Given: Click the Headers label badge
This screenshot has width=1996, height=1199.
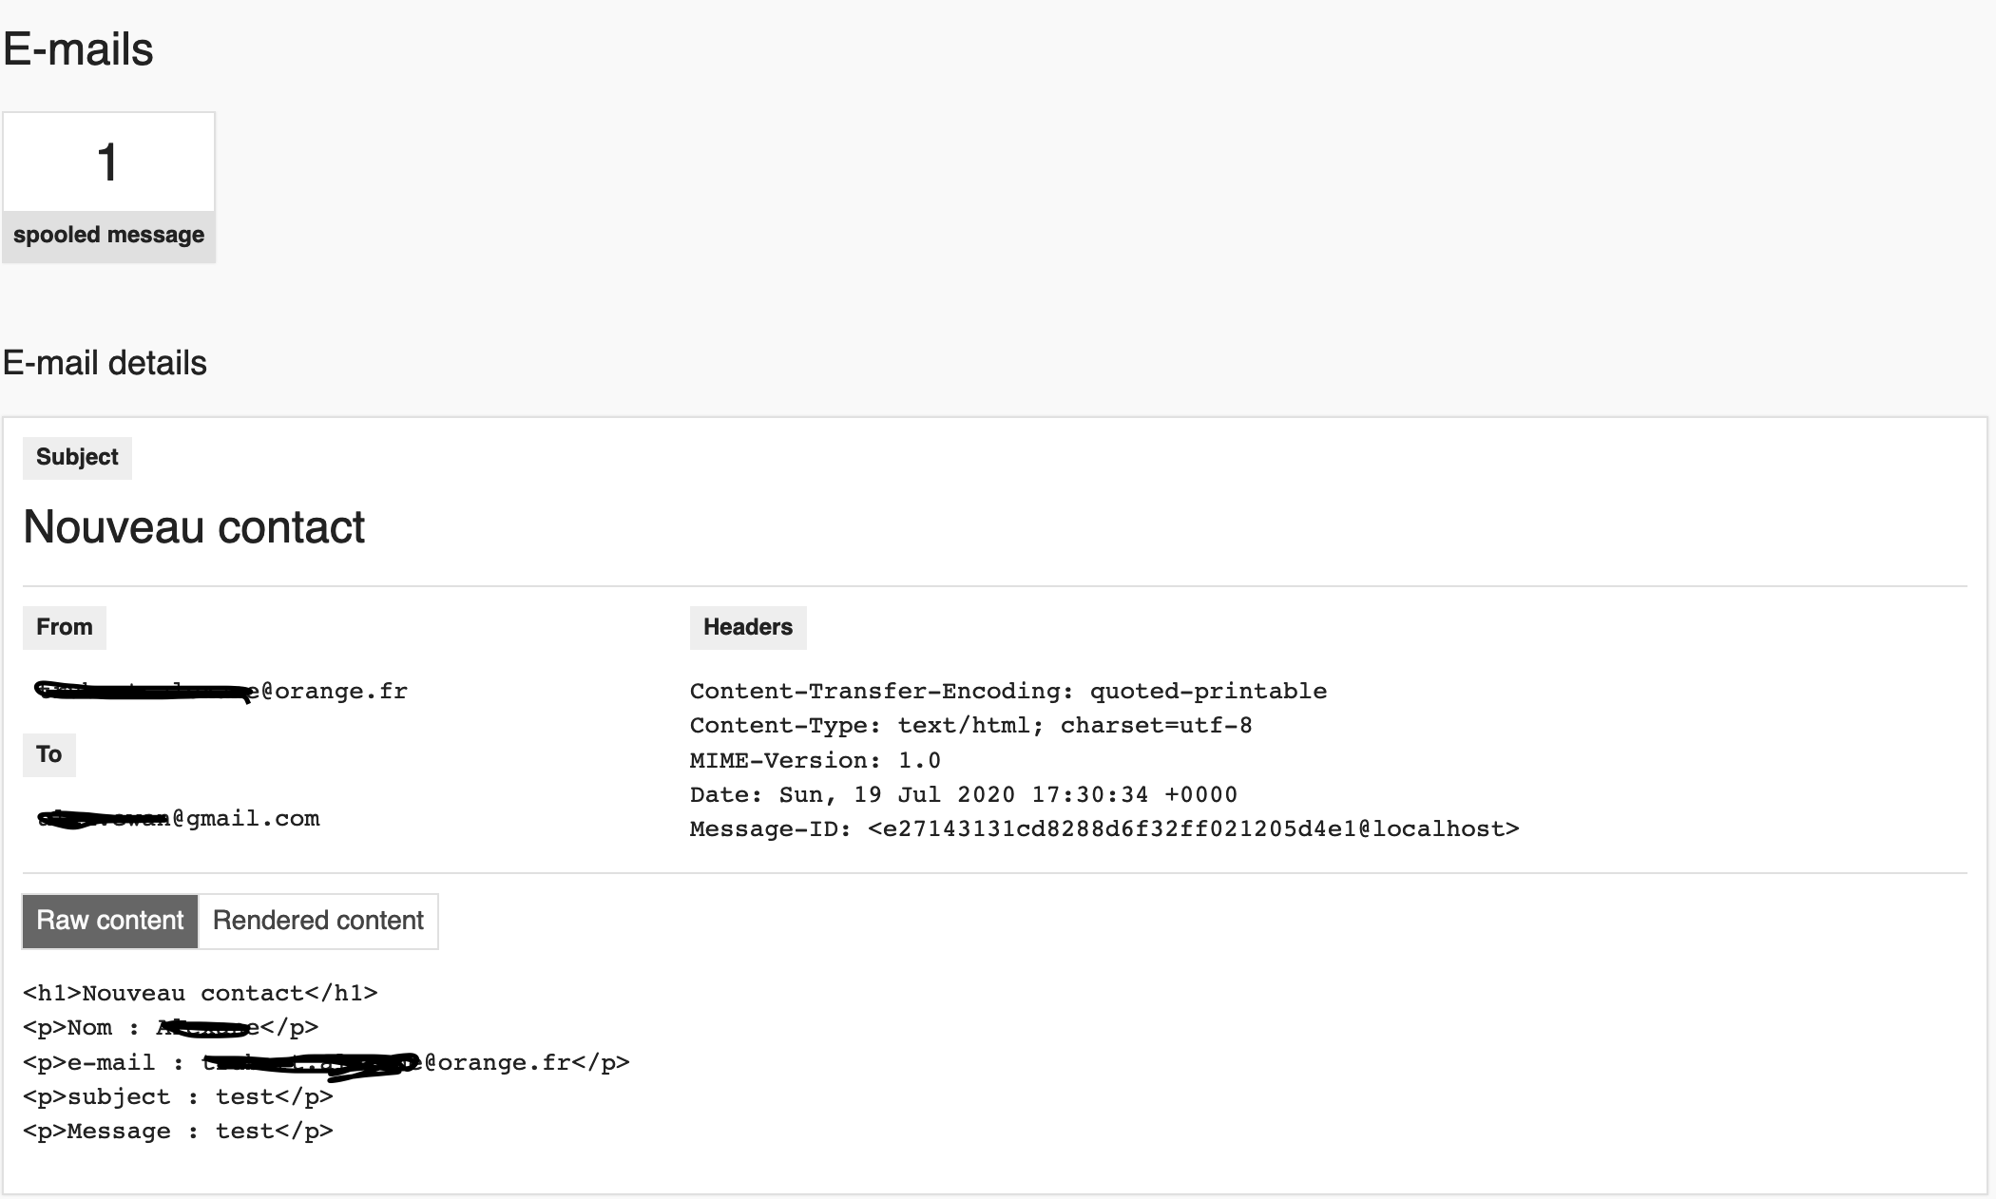Looking at the screenshot, I should 748,628.
